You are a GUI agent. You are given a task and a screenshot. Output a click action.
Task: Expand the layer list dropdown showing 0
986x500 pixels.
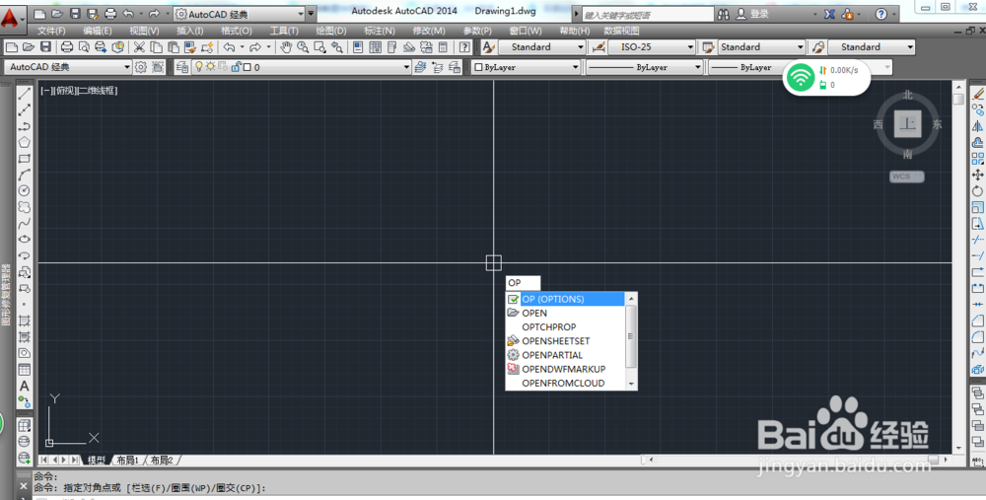point(301,67)
